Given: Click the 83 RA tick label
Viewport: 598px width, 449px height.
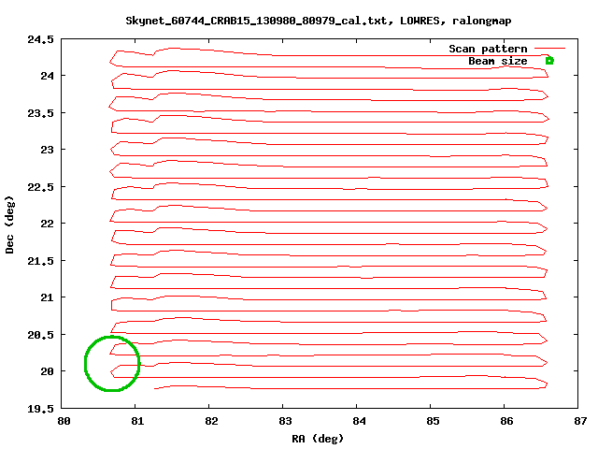Looking at the screenshot, I should (x=285, y=421).
